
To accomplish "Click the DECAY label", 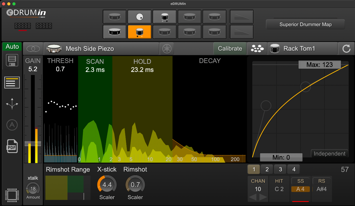I will [x=210, y=61].
